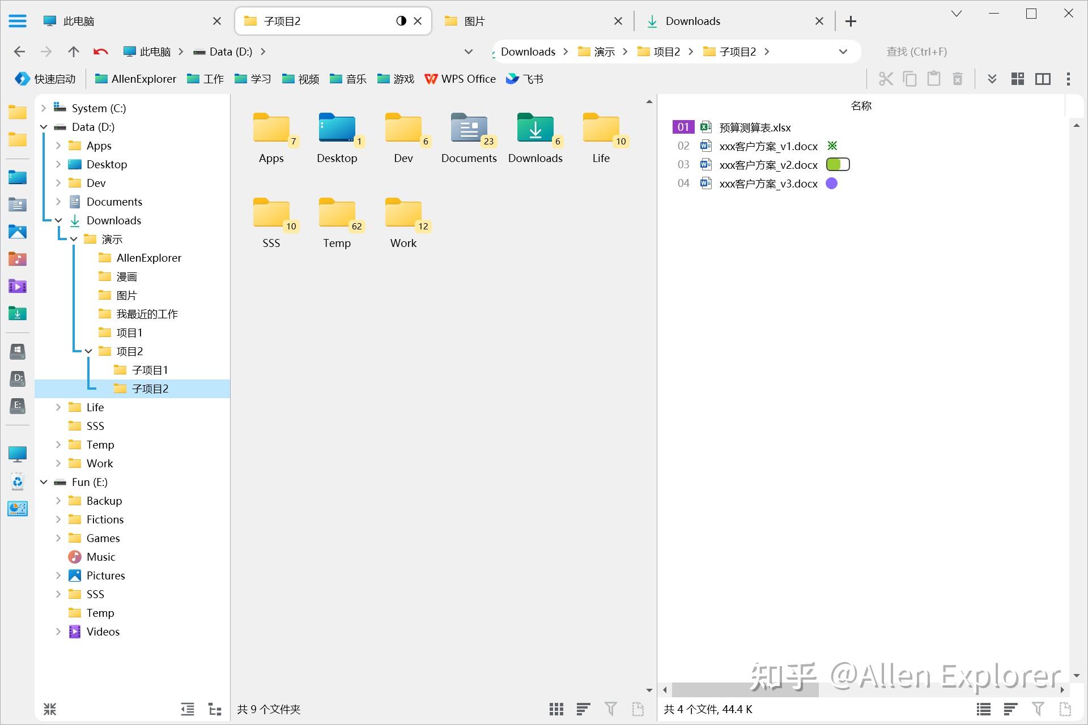Screen dimensions: 1088x725
Task: Collapse the Downloads tree node
Action: click(x=58, y=220)
